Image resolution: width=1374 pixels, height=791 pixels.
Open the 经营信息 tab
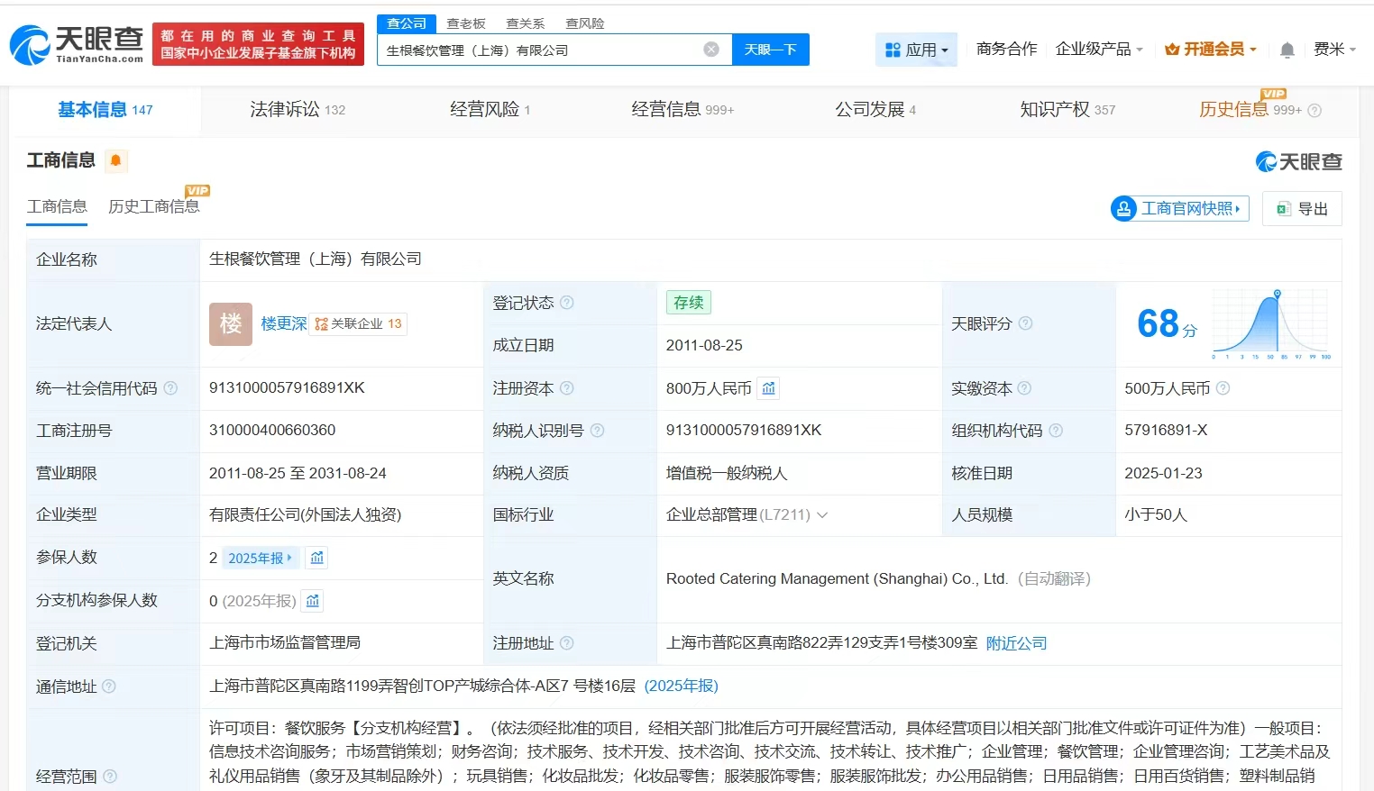click(682, 110)
